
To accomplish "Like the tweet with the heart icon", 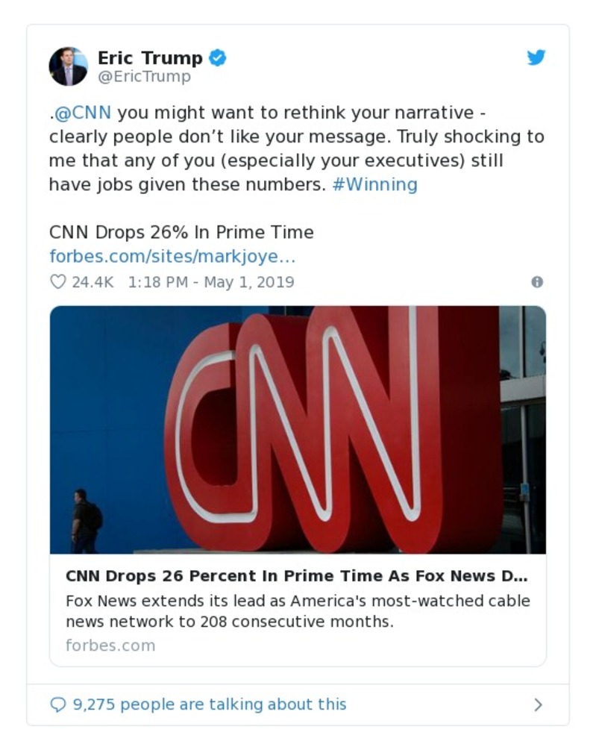I will point(57,282).
